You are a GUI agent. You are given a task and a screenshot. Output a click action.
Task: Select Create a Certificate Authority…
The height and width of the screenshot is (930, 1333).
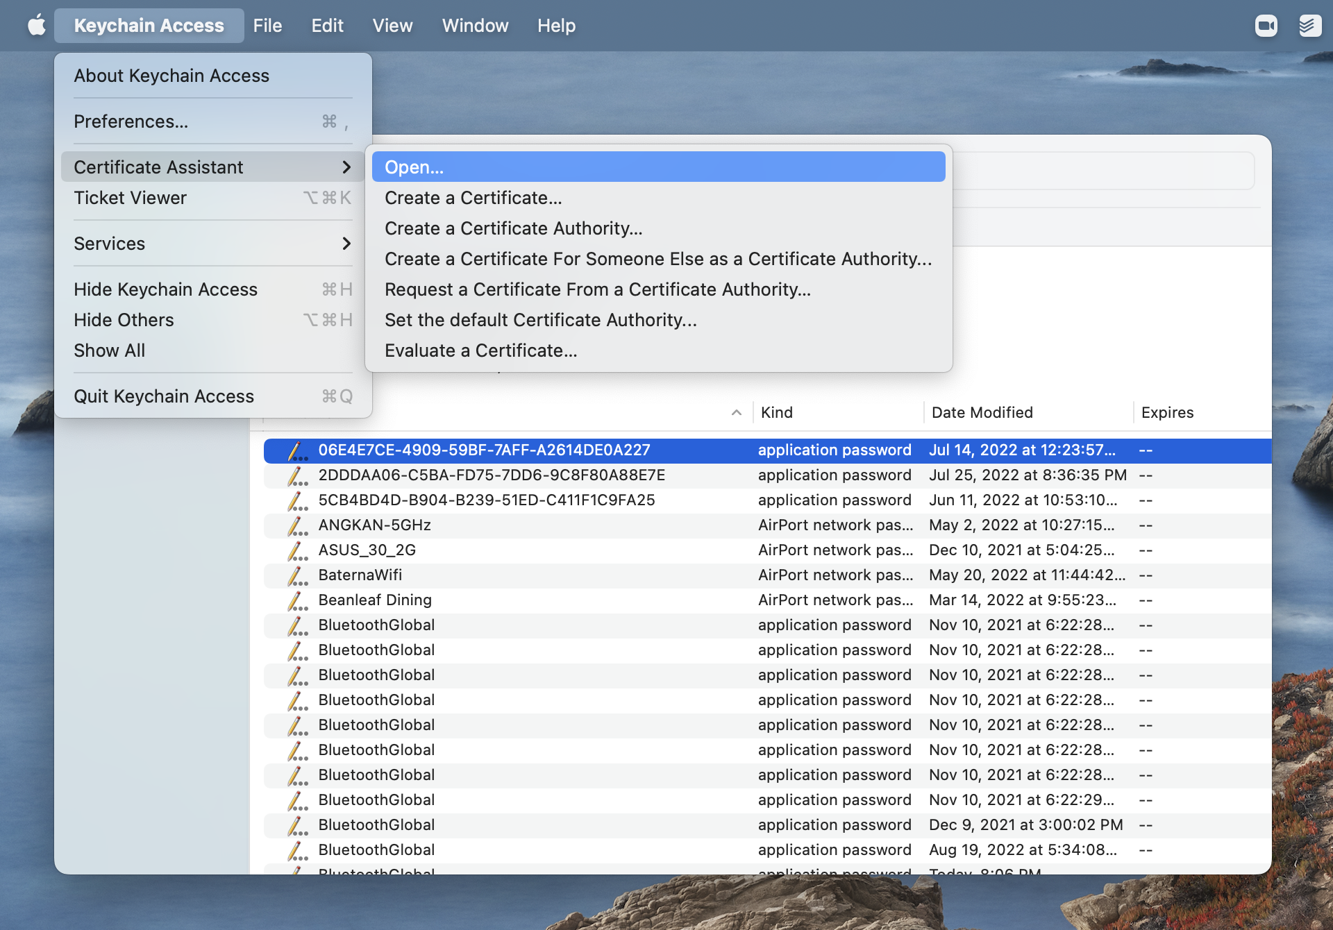coord(658,228)
